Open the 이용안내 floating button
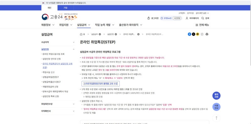Image resolution: width=251 pixels, height=124 pixels. [x=216, y=107]
